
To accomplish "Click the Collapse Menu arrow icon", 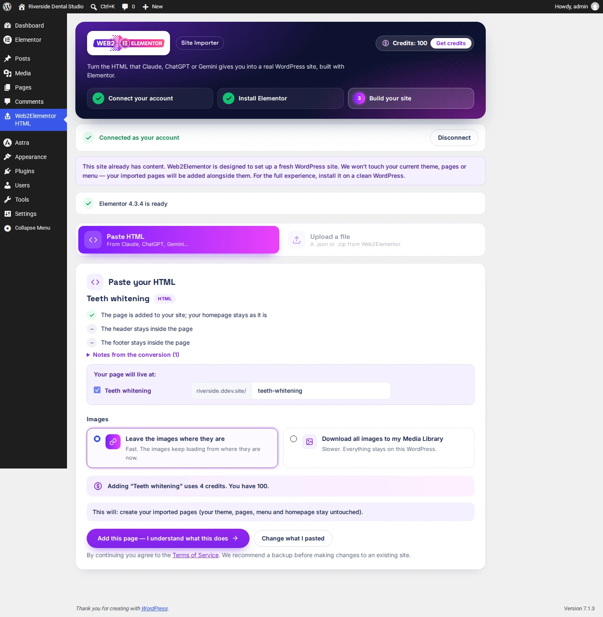I will [x=7, y=228].
